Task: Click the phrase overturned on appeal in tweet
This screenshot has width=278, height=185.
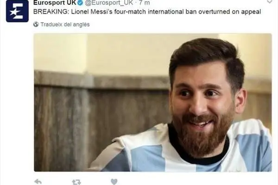Action: (230, 12)
